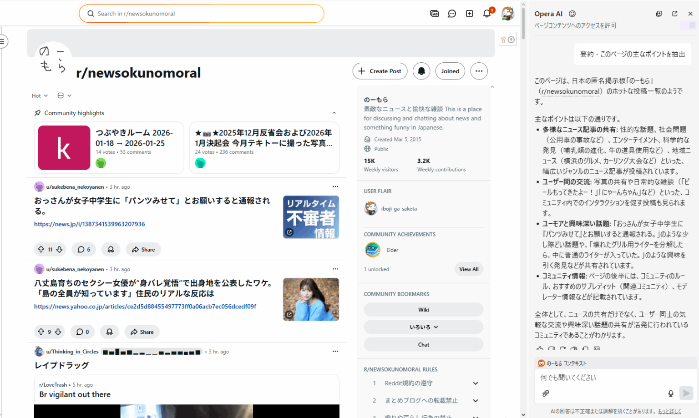Screen dimensions: 699x418
Task: Toggle notifications with the subreddit bell button
Action: click(x=421, y=71)
